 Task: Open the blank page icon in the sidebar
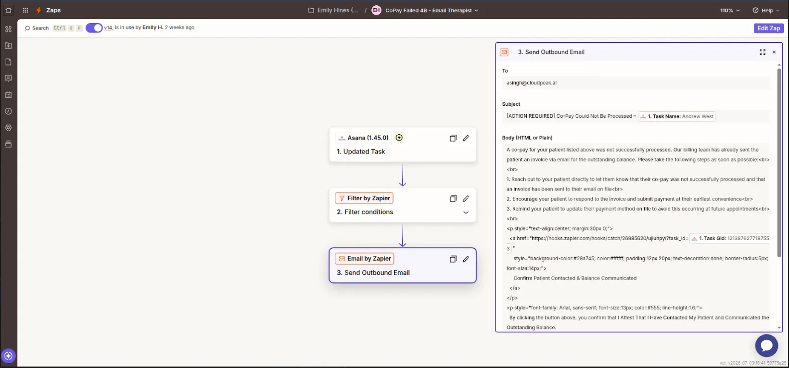click(8, 62)
